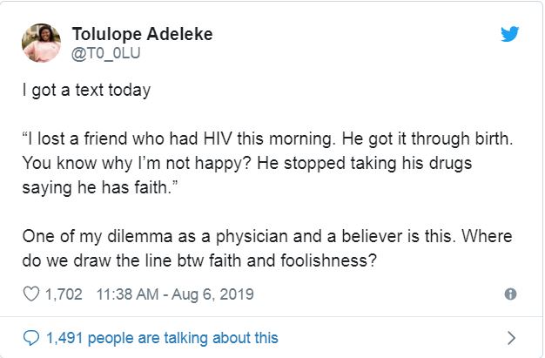Open Tolulope Adeleke's profile picture

[x=41, y=43]
